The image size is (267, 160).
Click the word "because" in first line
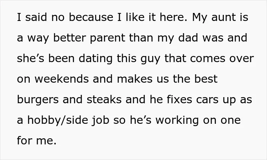tap(91, 17)
